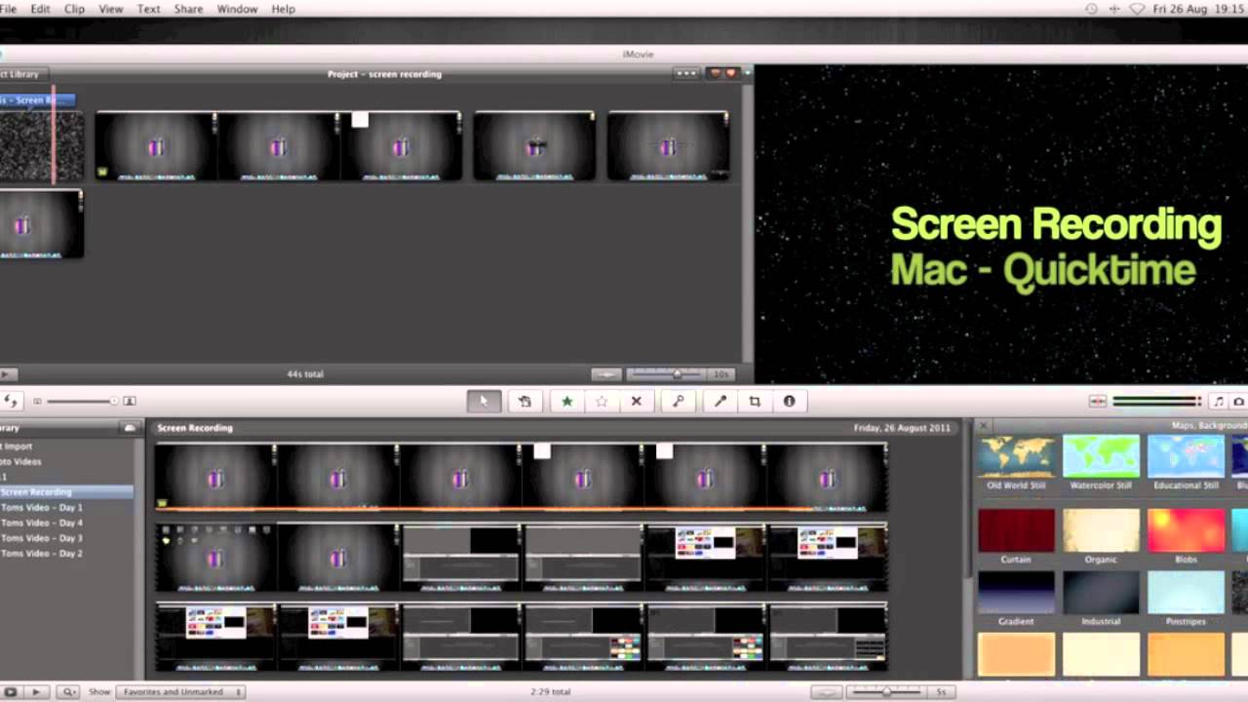The width and height of the screenshot is (1248, 702).
Task: Select 'Screen Recording' event in library
Action: pyautogui.click(x=66, y=491)
